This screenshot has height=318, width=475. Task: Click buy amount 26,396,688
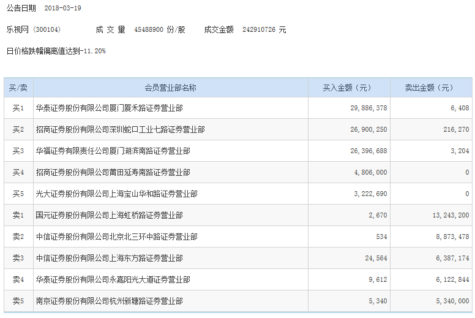(368, 151)
